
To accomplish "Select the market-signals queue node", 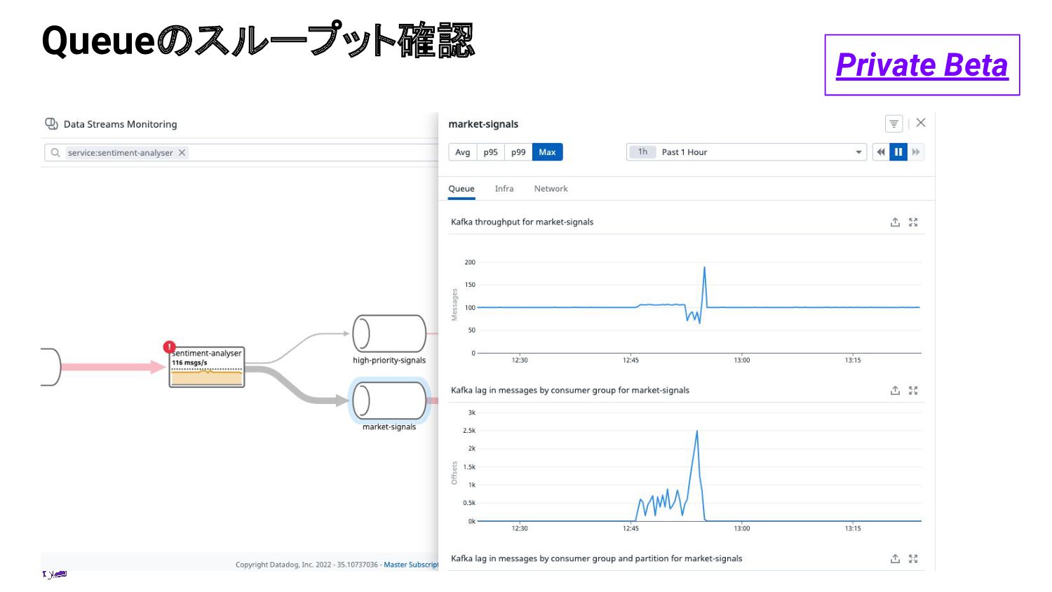I will point(389,401).
